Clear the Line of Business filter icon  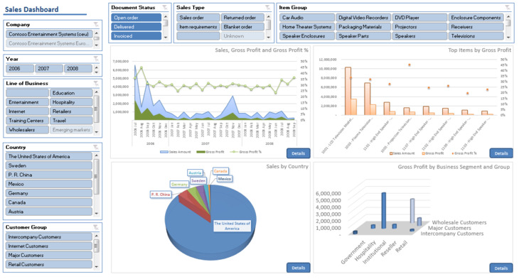pos(96,83)
